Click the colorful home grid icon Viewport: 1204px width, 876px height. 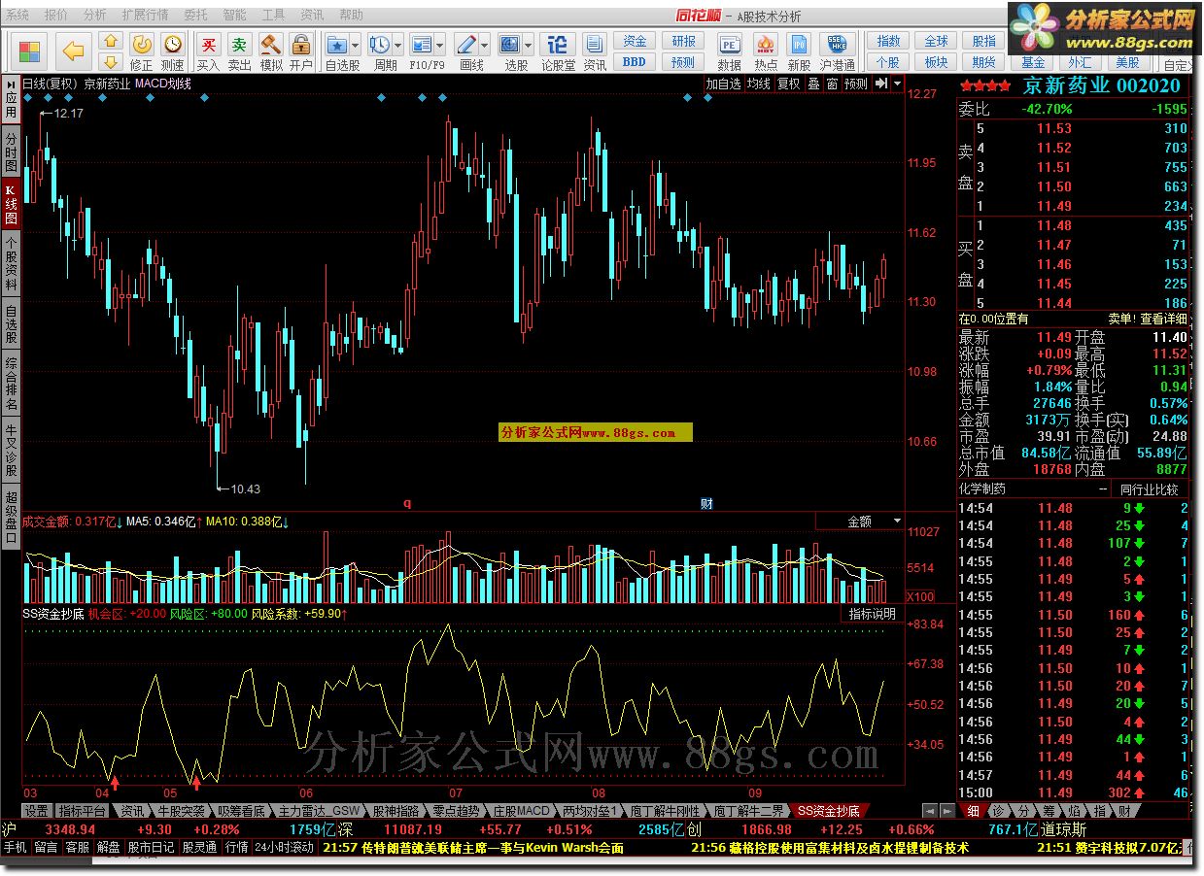[x=30, y=51]
